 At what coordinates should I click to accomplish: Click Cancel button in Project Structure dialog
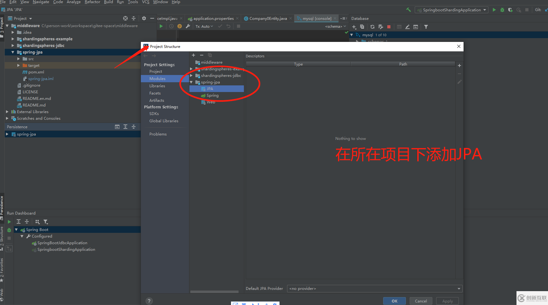tap(421, 301)
